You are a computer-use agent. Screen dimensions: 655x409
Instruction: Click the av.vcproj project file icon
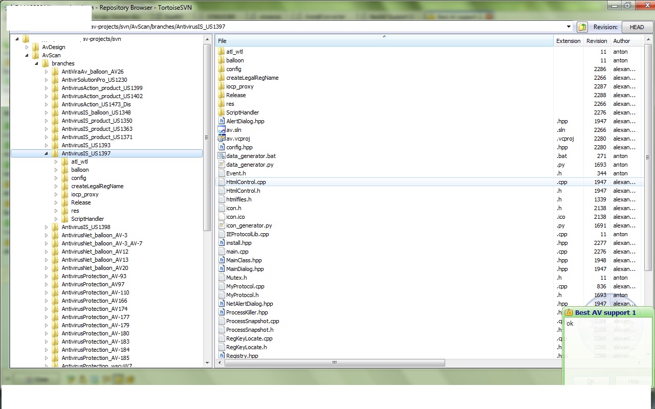tap(222, 139)
